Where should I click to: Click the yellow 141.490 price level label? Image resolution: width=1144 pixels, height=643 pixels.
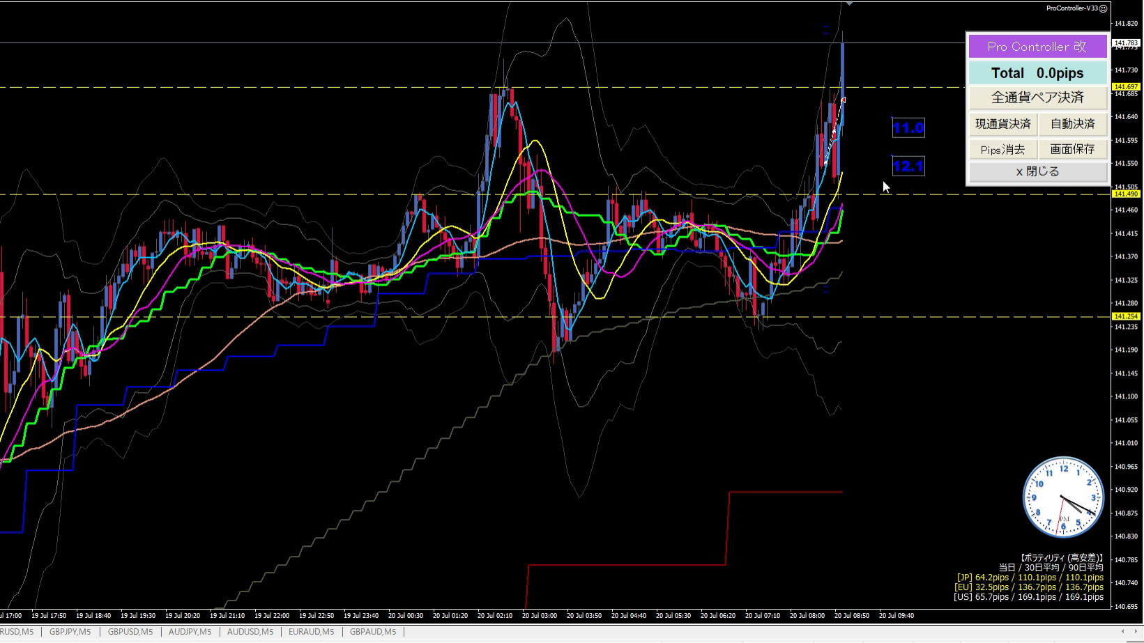(x=1126, y=194)
